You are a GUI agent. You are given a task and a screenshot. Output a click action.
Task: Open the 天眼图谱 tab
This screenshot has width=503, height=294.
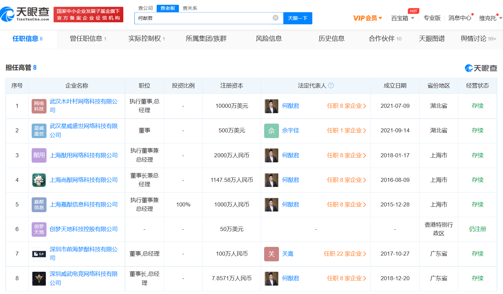(432, 39)
